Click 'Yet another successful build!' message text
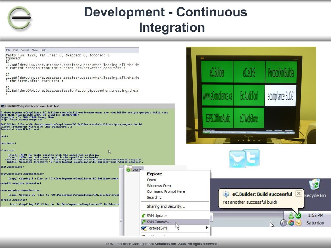 pos(250,202)
